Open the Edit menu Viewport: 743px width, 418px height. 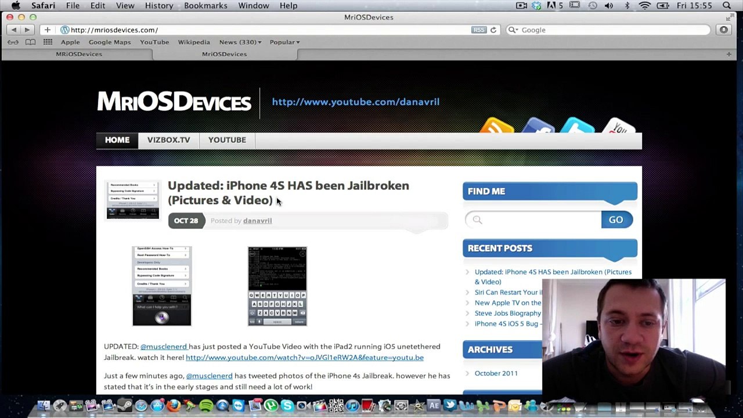pos(98,6)
